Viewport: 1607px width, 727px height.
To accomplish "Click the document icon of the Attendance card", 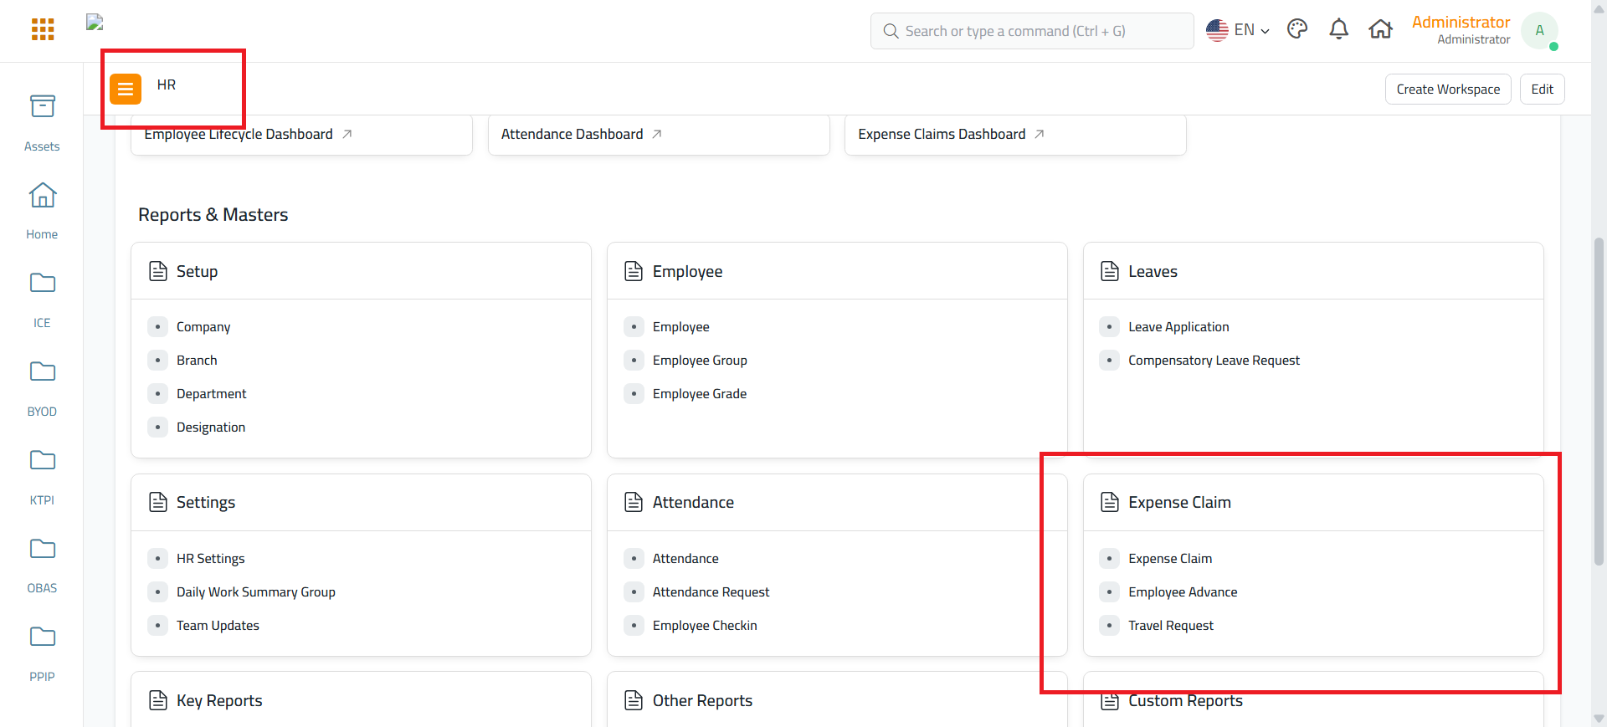I will pos(634,502).
